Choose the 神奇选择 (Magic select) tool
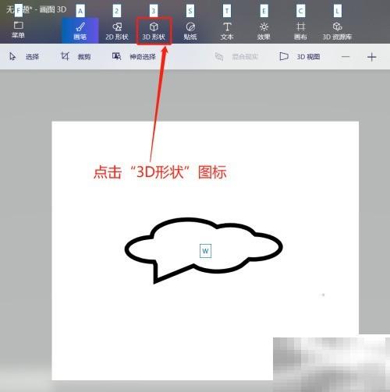The image size is (390, 392). [x=133, y=56]
